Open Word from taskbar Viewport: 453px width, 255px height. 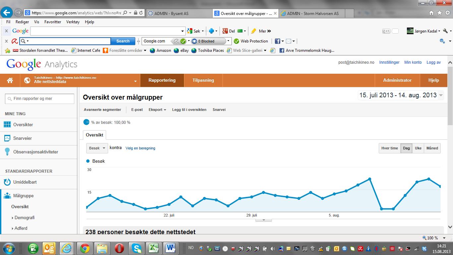170,248
